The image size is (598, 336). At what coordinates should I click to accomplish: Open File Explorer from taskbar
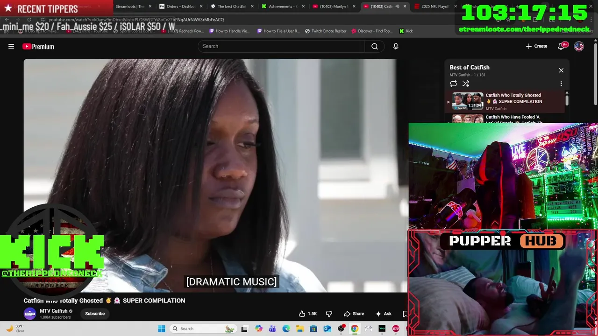[x=299, y=329]
